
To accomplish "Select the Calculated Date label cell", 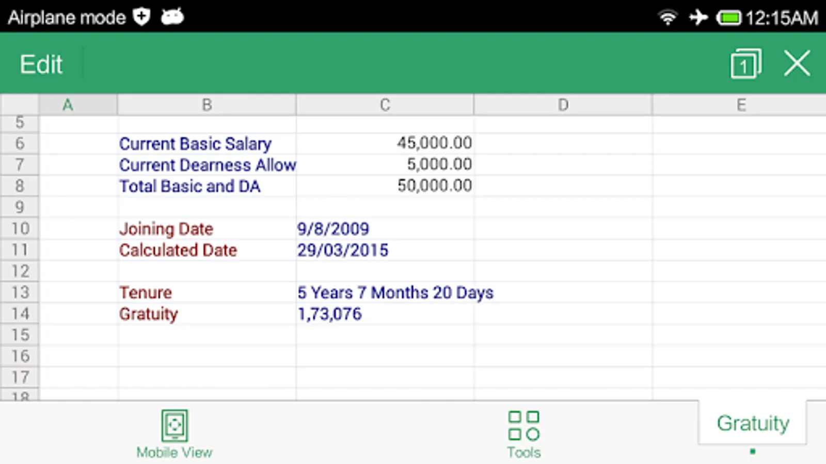I will 207,250.
